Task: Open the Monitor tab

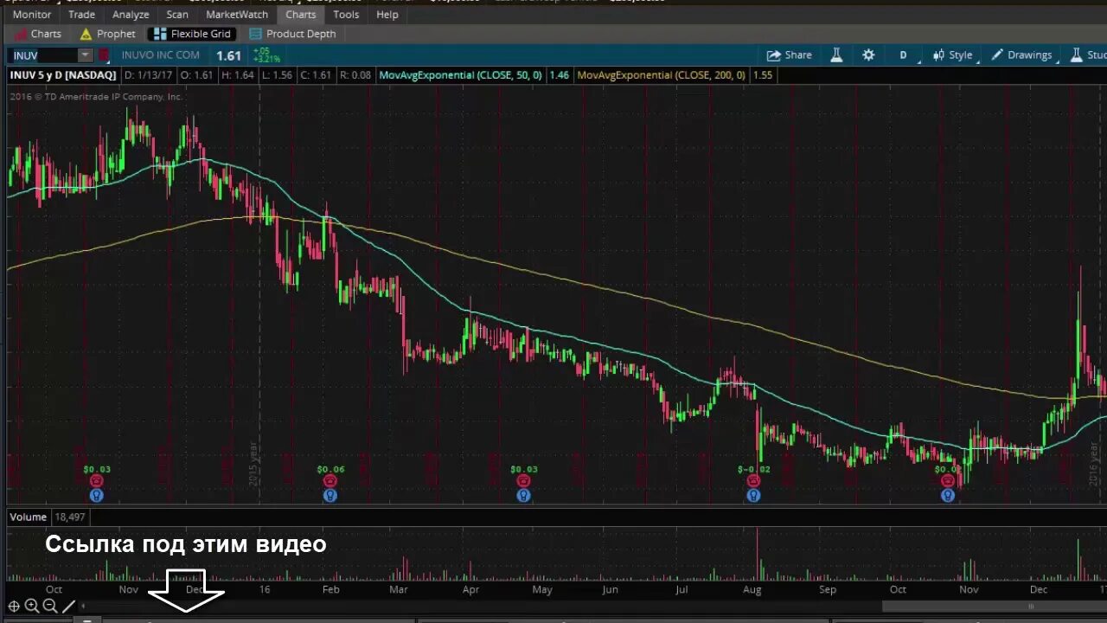Action: [x=32, y=15]
